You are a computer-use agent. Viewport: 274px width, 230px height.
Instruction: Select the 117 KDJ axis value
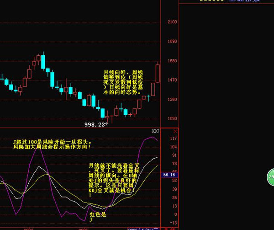tap(174, 139)
